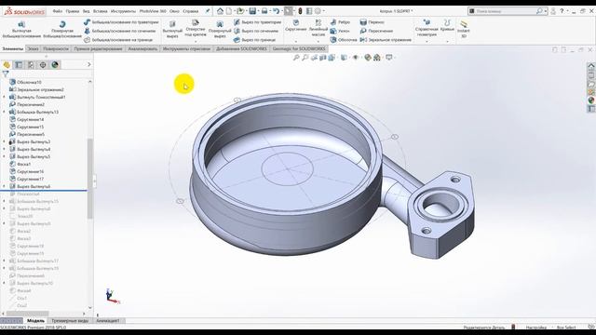Click the Linear Pattern (Линейный массив) icon

pos(318,23)
